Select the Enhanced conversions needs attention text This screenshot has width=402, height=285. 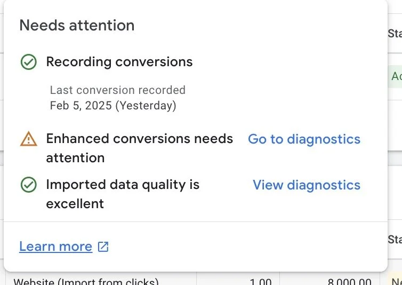coord(139,148)
